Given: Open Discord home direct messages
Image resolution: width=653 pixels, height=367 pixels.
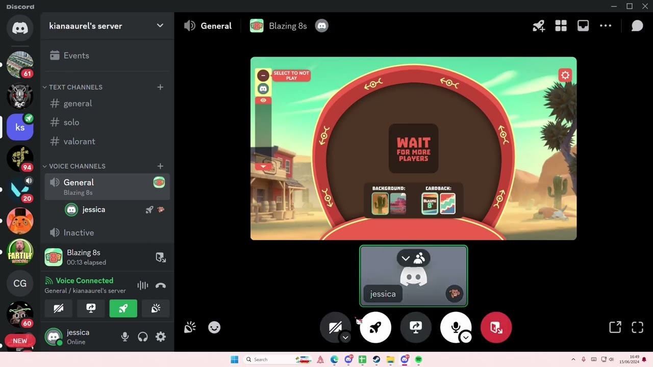Looking at the screenshot, I should click(20, 28).
